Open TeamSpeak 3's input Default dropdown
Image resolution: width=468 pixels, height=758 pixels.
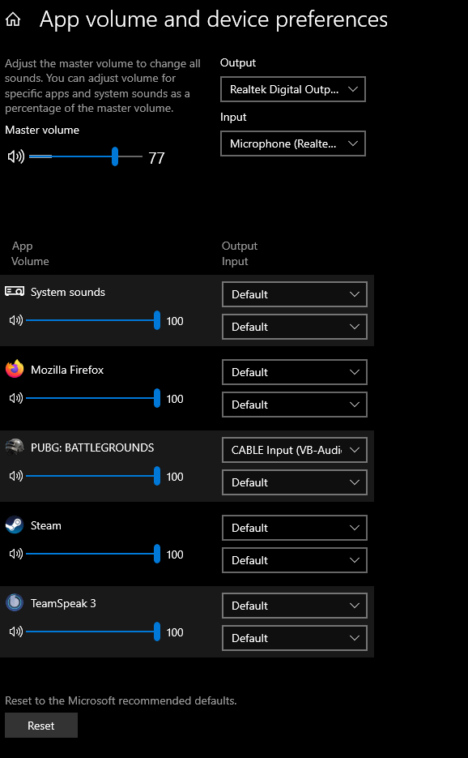click(x=294, y=638)
